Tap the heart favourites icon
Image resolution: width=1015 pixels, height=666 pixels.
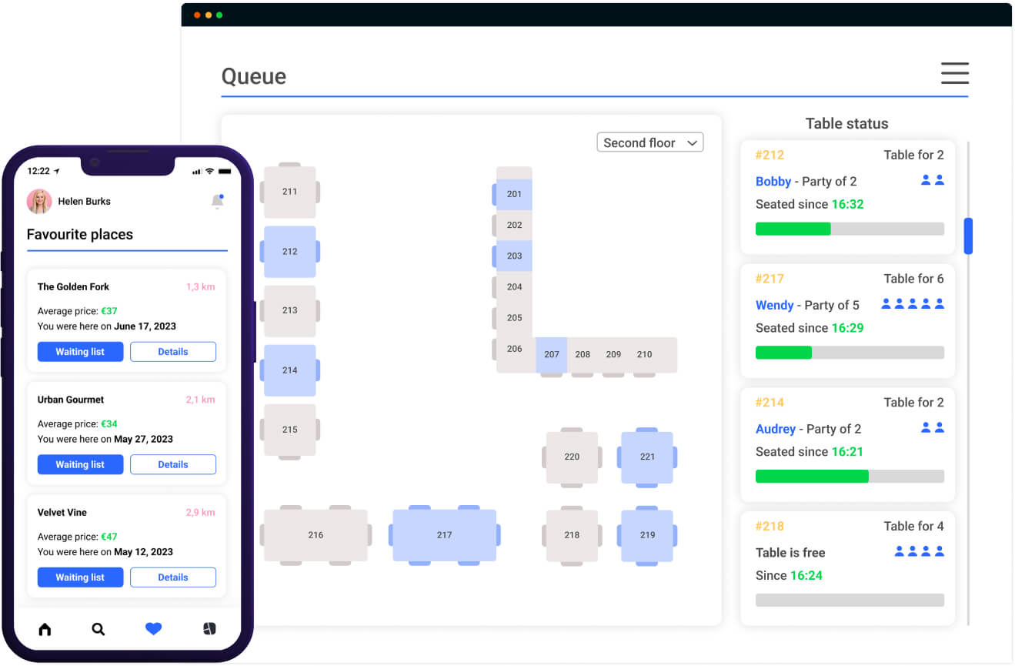click(154, 629)
